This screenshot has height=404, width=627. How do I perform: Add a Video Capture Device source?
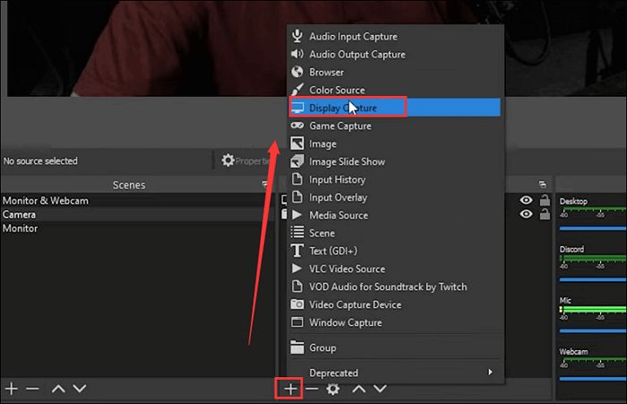tap(355, 305)
